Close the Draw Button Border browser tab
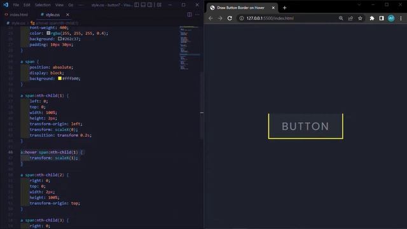 click(273, 8)
